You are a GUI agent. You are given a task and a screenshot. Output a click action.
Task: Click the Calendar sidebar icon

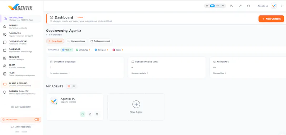tap(5, 50)
